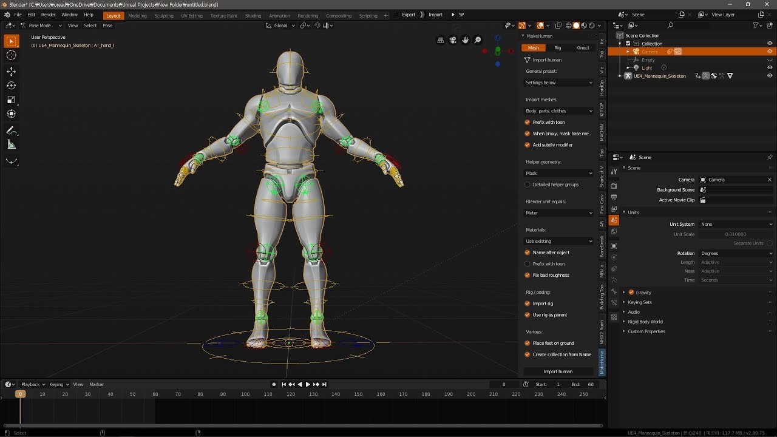
Task: Expand the Rigid Body World panel
Action: [x=645, y=322]
